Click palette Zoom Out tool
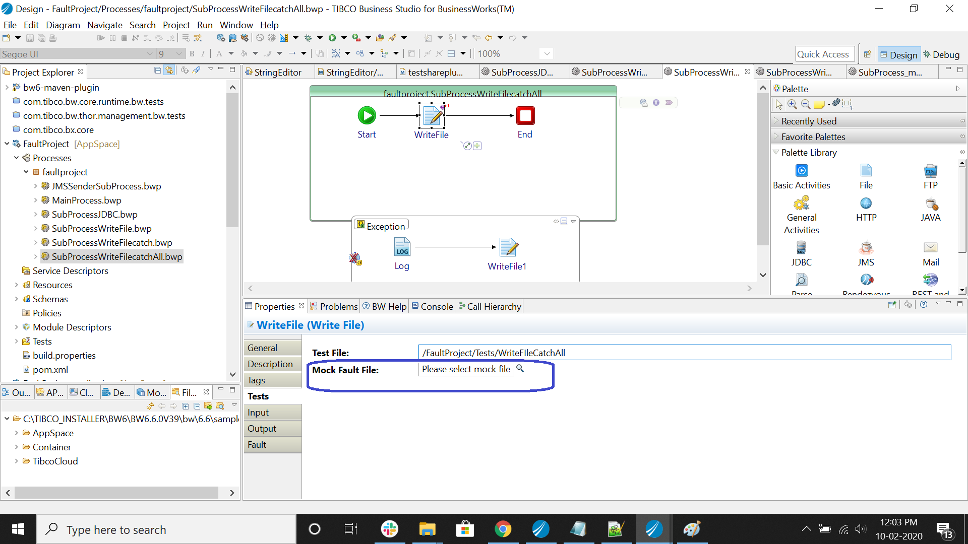 pos(806,104)
